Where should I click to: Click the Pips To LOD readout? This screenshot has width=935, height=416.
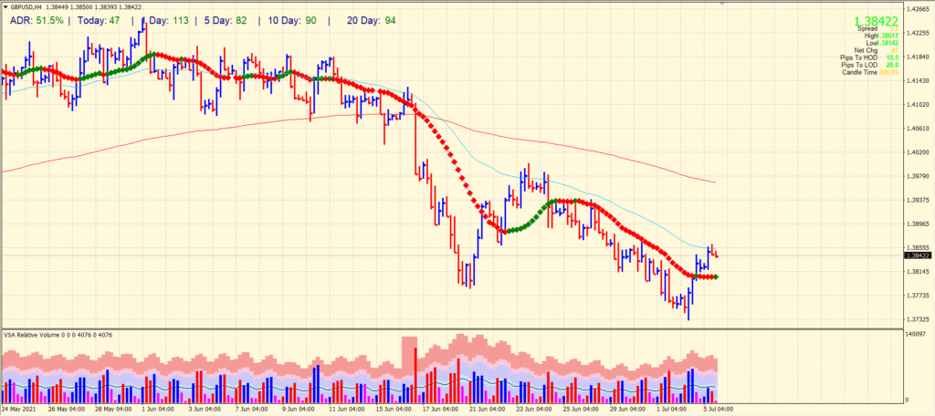coord(861,66)
